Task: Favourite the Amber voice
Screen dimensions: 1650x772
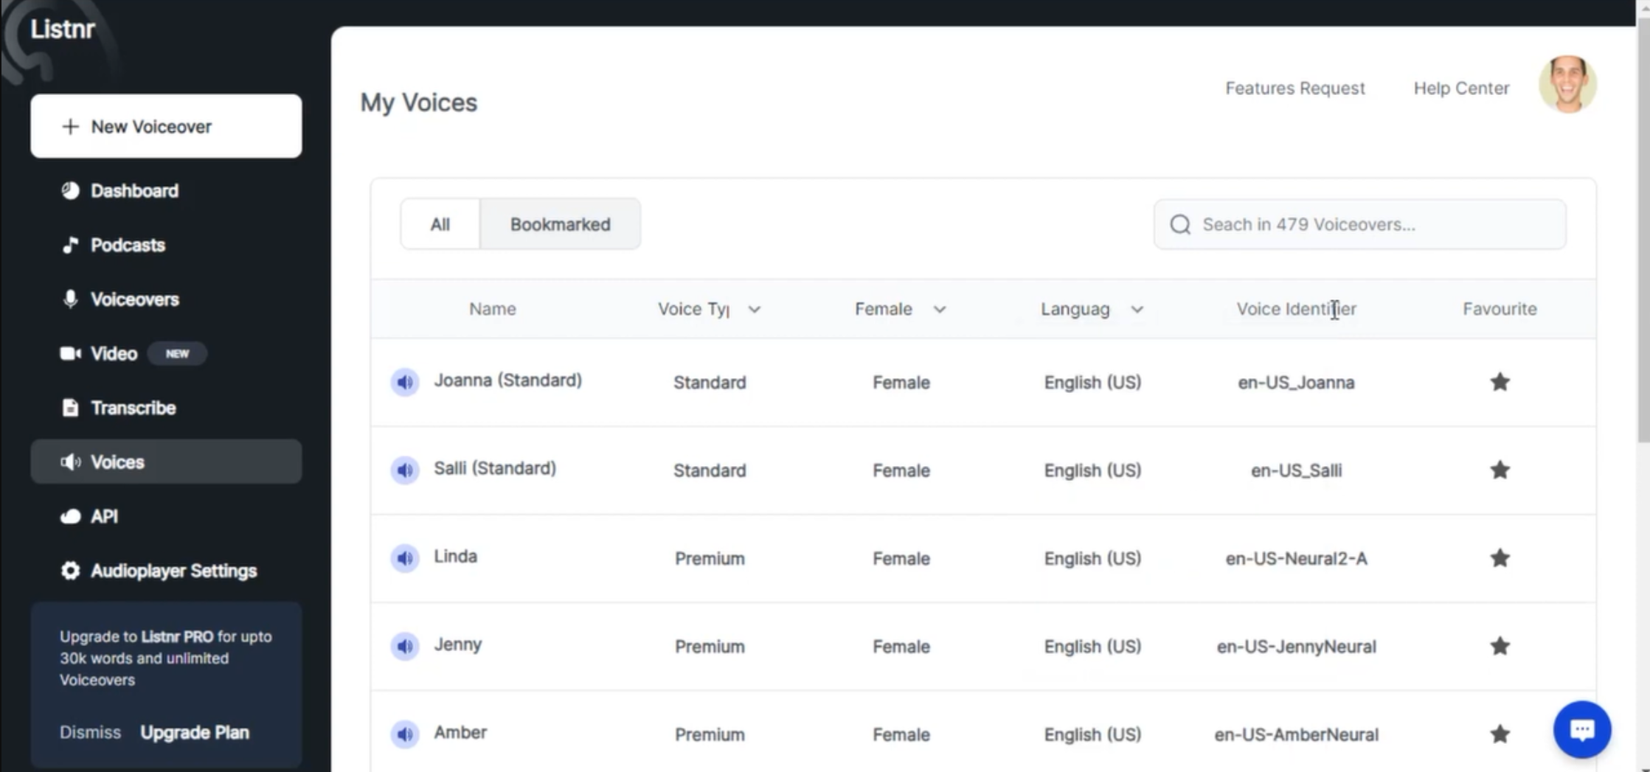Action: tap(1500, 734)
